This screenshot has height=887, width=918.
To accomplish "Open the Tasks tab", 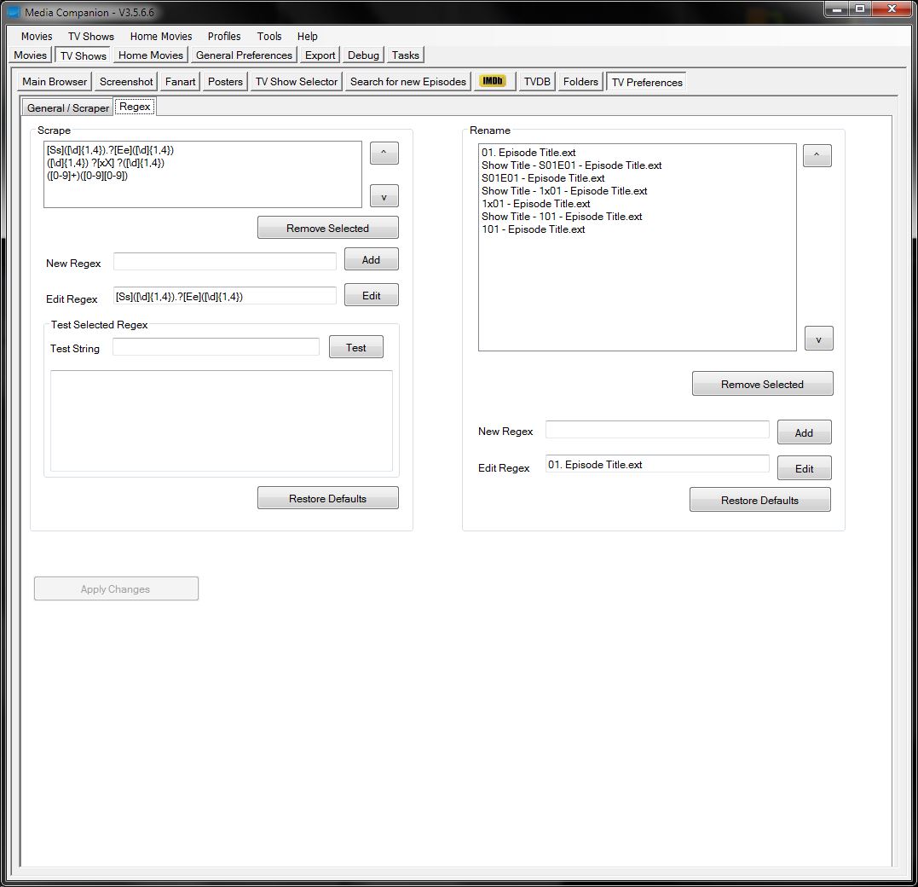I will click(x=406, y=55).
